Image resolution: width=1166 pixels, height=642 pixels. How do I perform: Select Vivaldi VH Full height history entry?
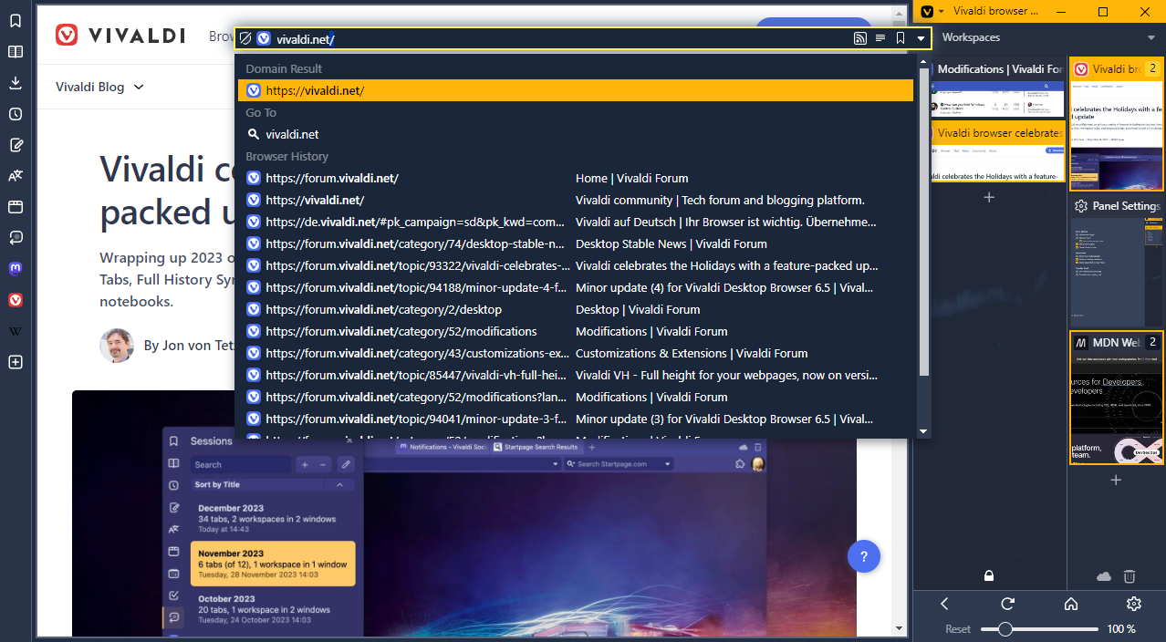tap(576, 375)
